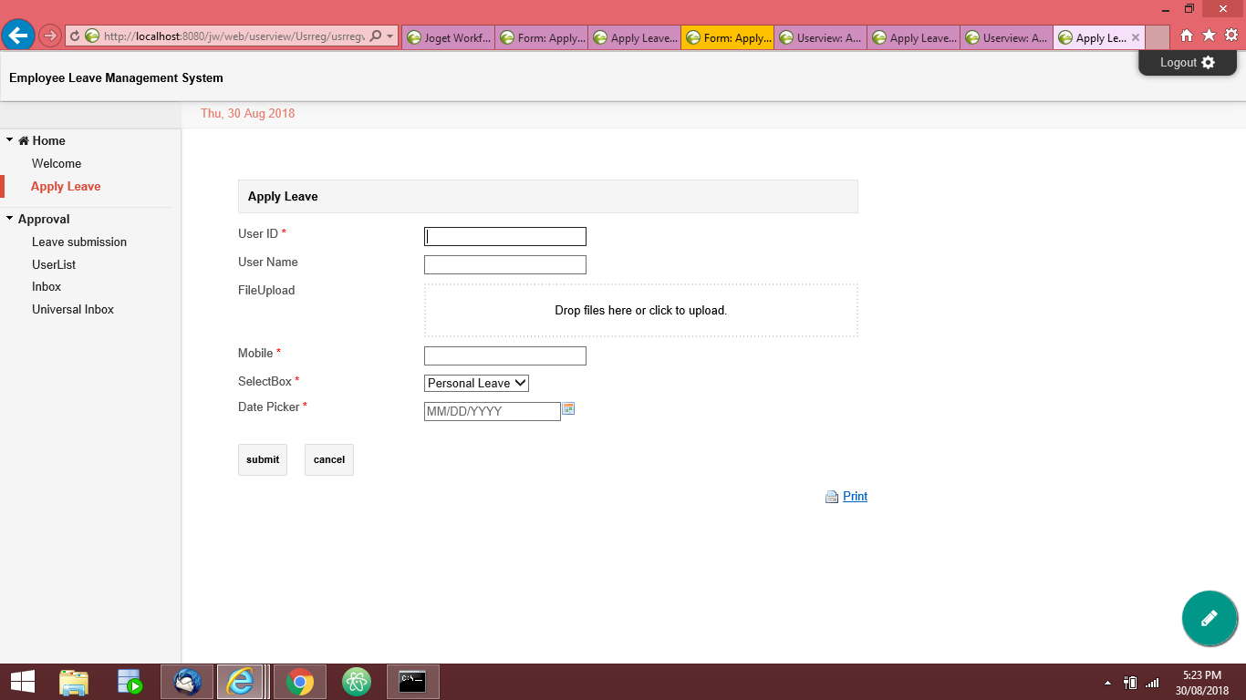Focus the Mobile input field
Viewport: 1246px width, 700px height.
click(504, 356)
